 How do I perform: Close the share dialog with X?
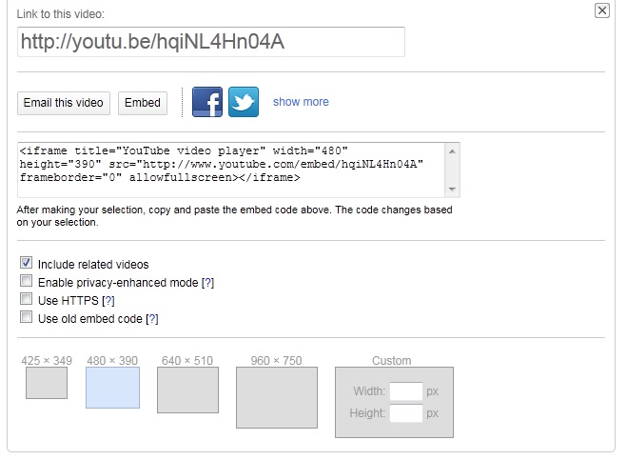tap(602, 10)
